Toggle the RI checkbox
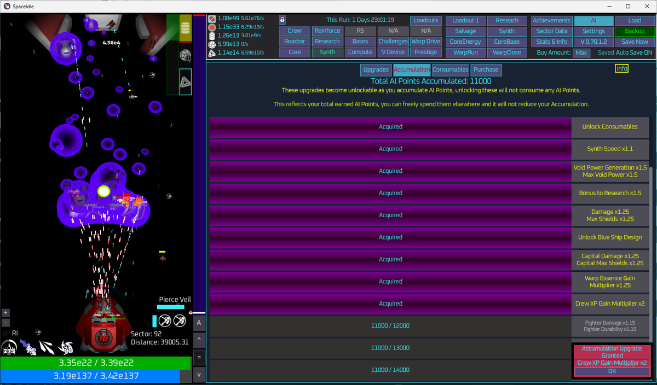The height and width of the screenshot is (385, 657). 6,333
